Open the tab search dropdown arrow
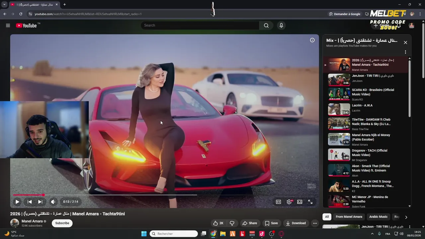425x239 pixels. click(x=4, y=5)
